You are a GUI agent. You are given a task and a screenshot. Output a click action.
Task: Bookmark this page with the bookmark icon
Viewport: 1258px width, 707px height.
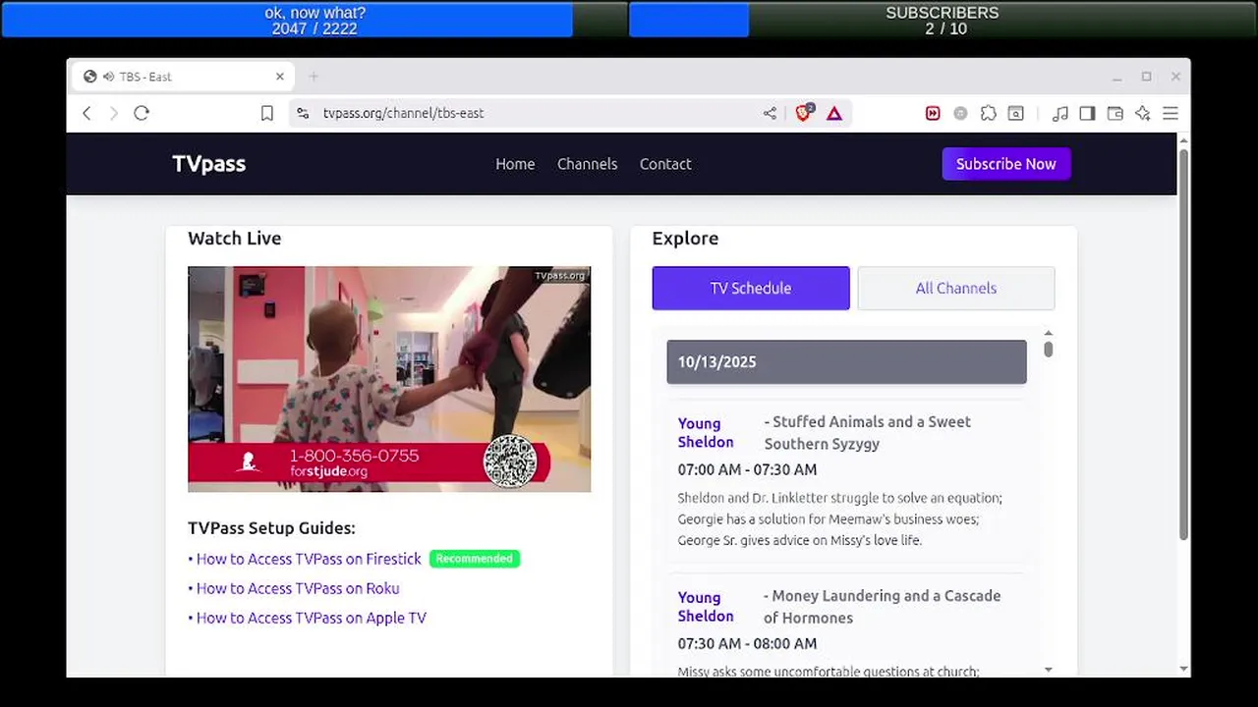266,113
